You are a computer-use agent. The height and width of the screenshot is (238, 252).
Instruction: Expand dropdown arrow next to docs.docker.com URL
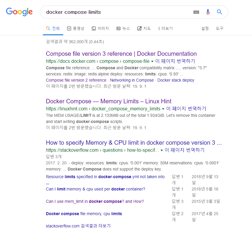[x=152, y=61]
